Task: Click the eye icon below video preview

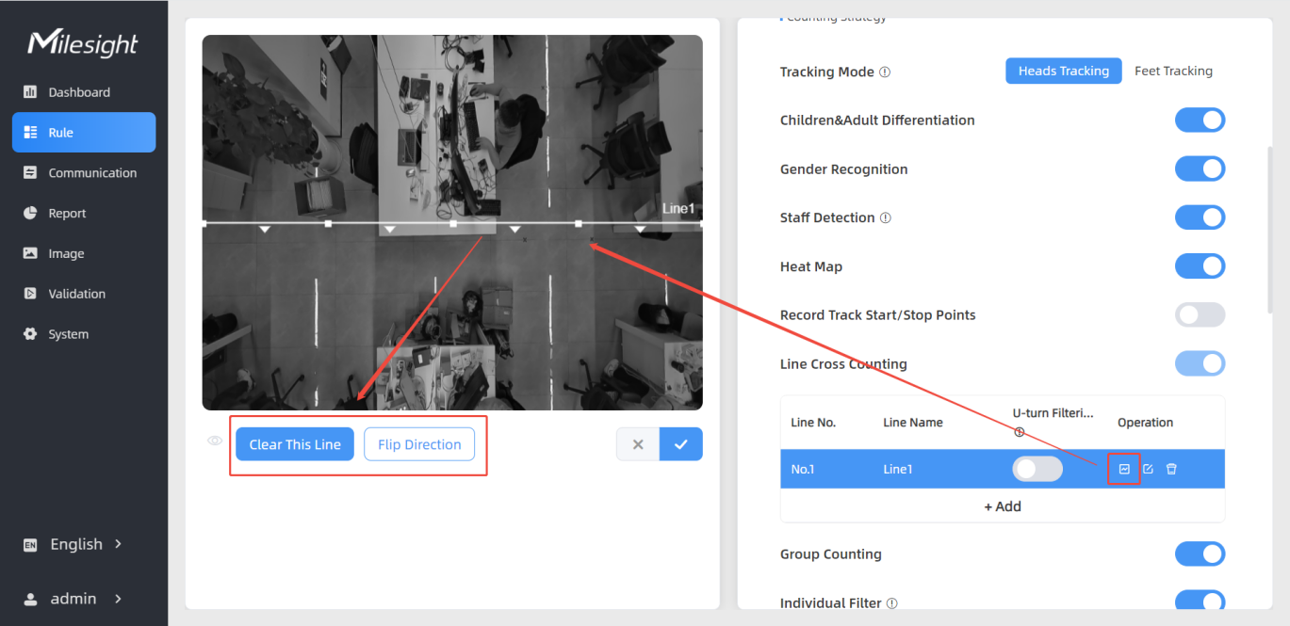Action: [x=215, y=441]
